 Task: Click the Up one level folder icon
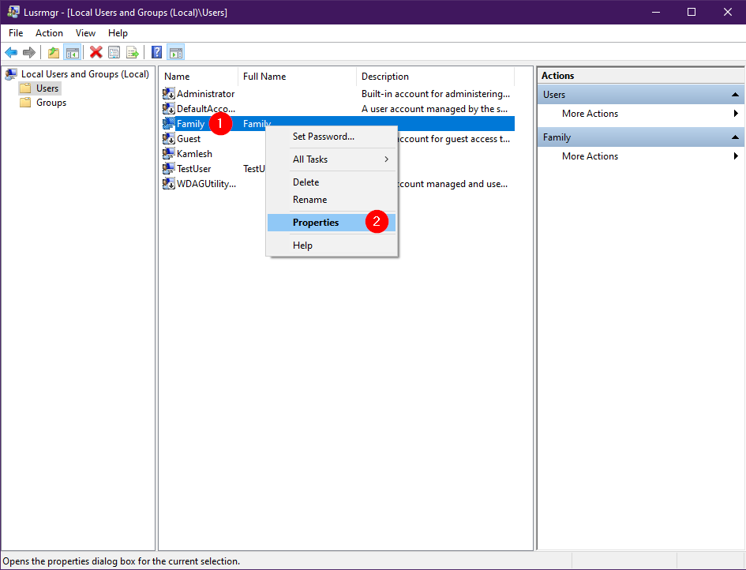[x=53, y=53]
